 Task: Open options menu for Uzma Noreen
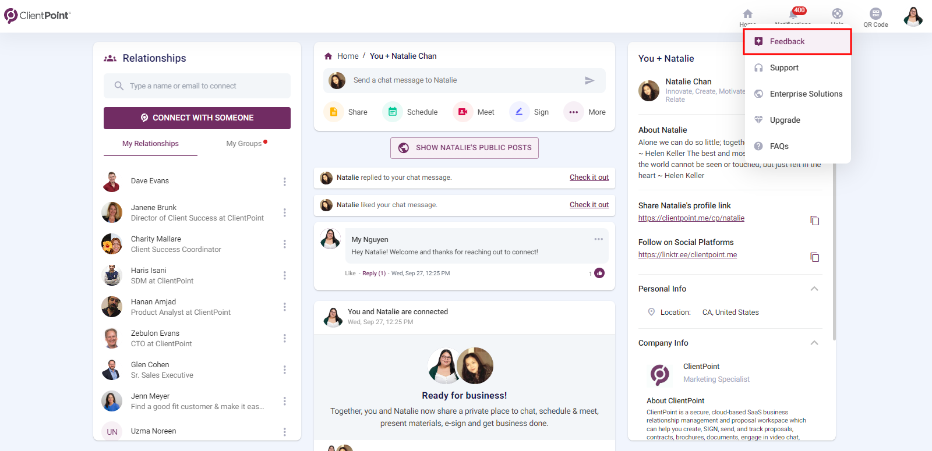[x=285, y=432]
